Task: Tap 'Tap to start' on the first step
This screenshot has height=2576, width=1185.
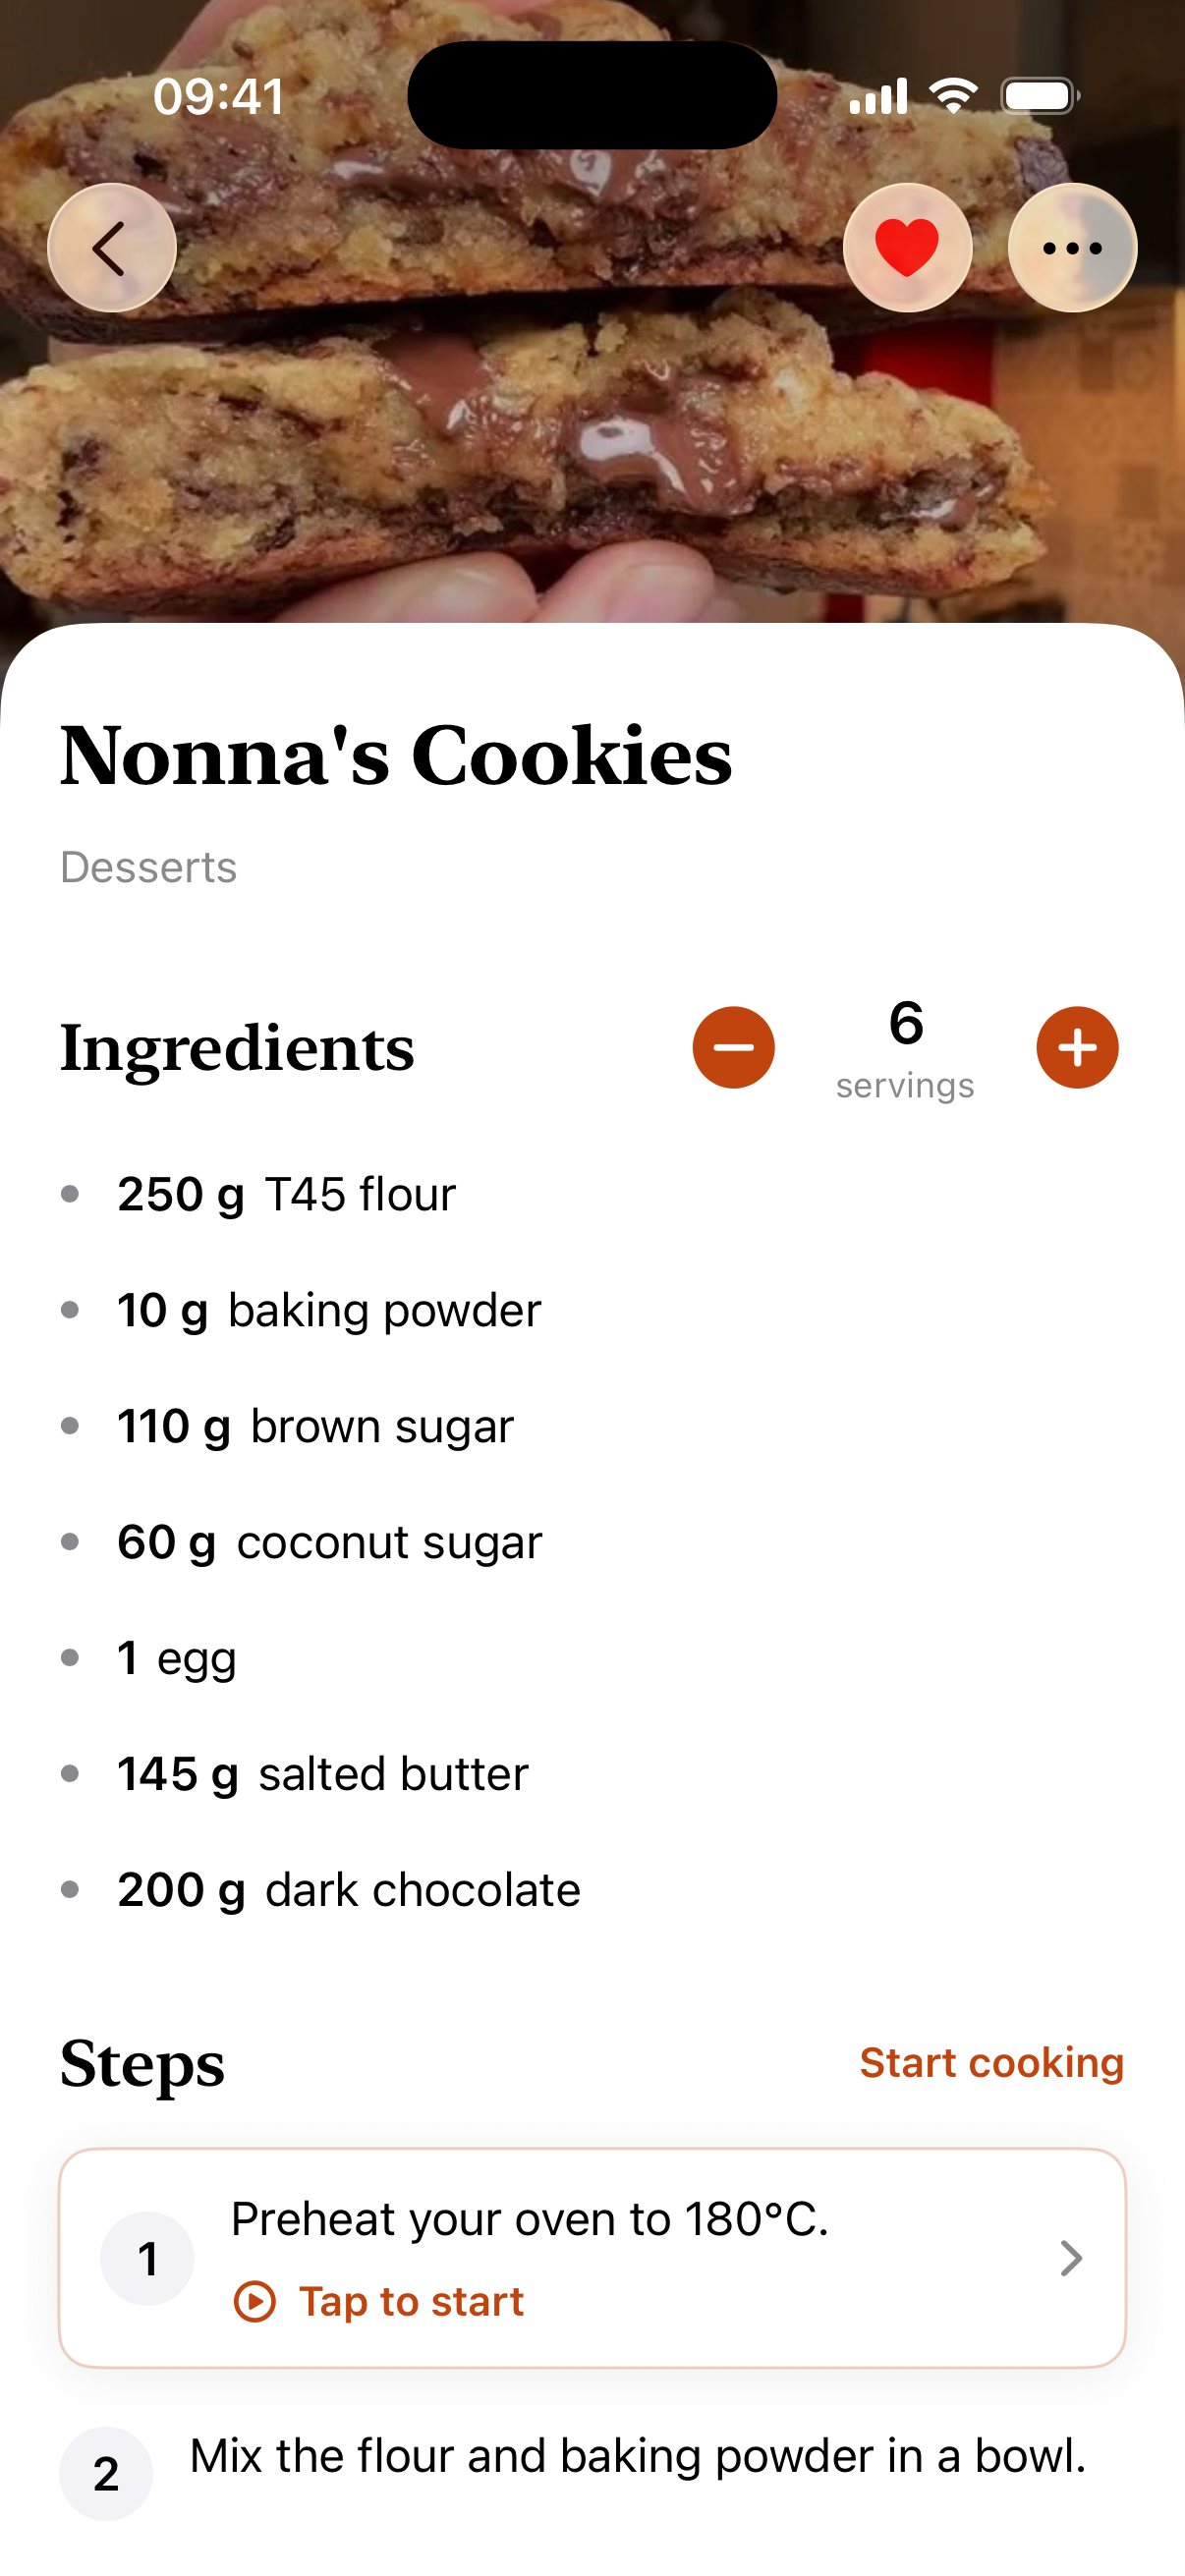Action: [x=408, y=2301]
